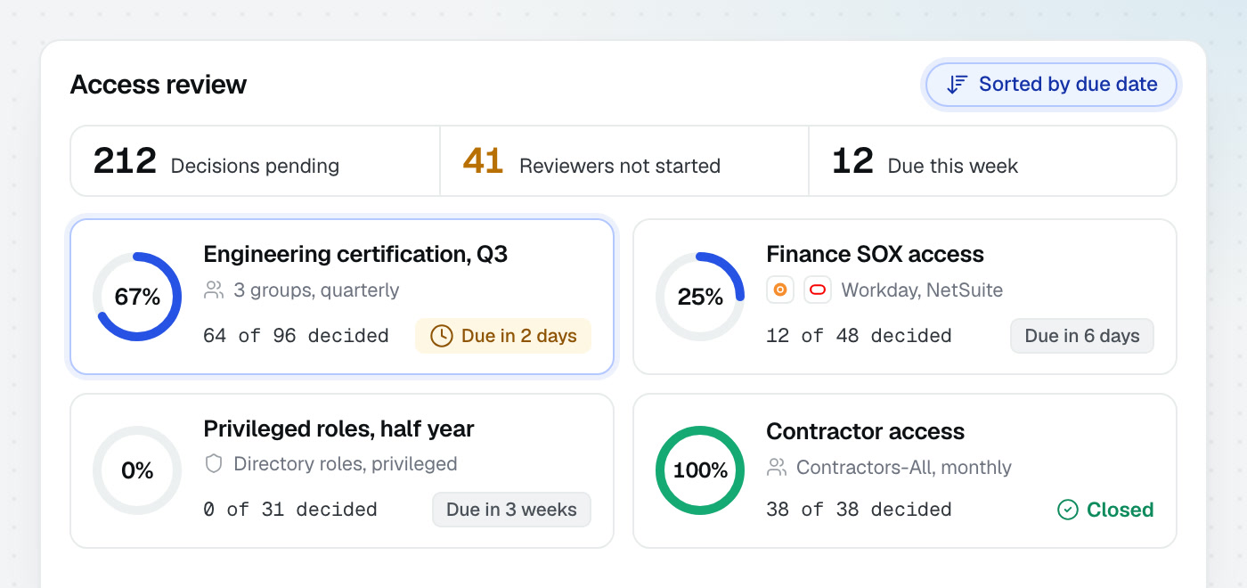Click the "Contractors-All, monthly" subtitle
The width and height of the screenshot is (1247, 588).
click(x=904, y=468)
